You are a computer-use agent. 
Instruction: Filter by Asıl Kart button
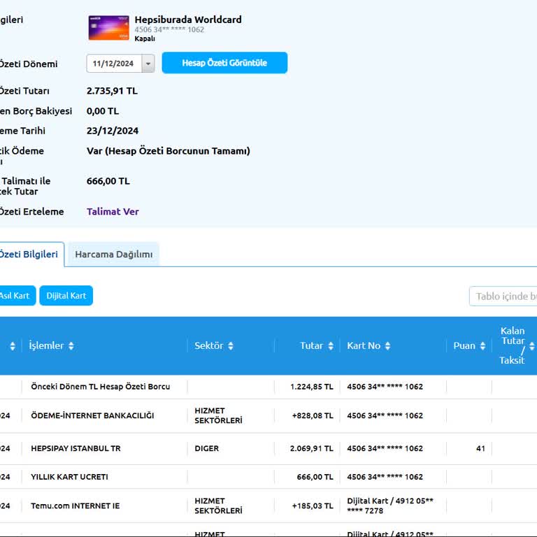click(x=15, y=296)
